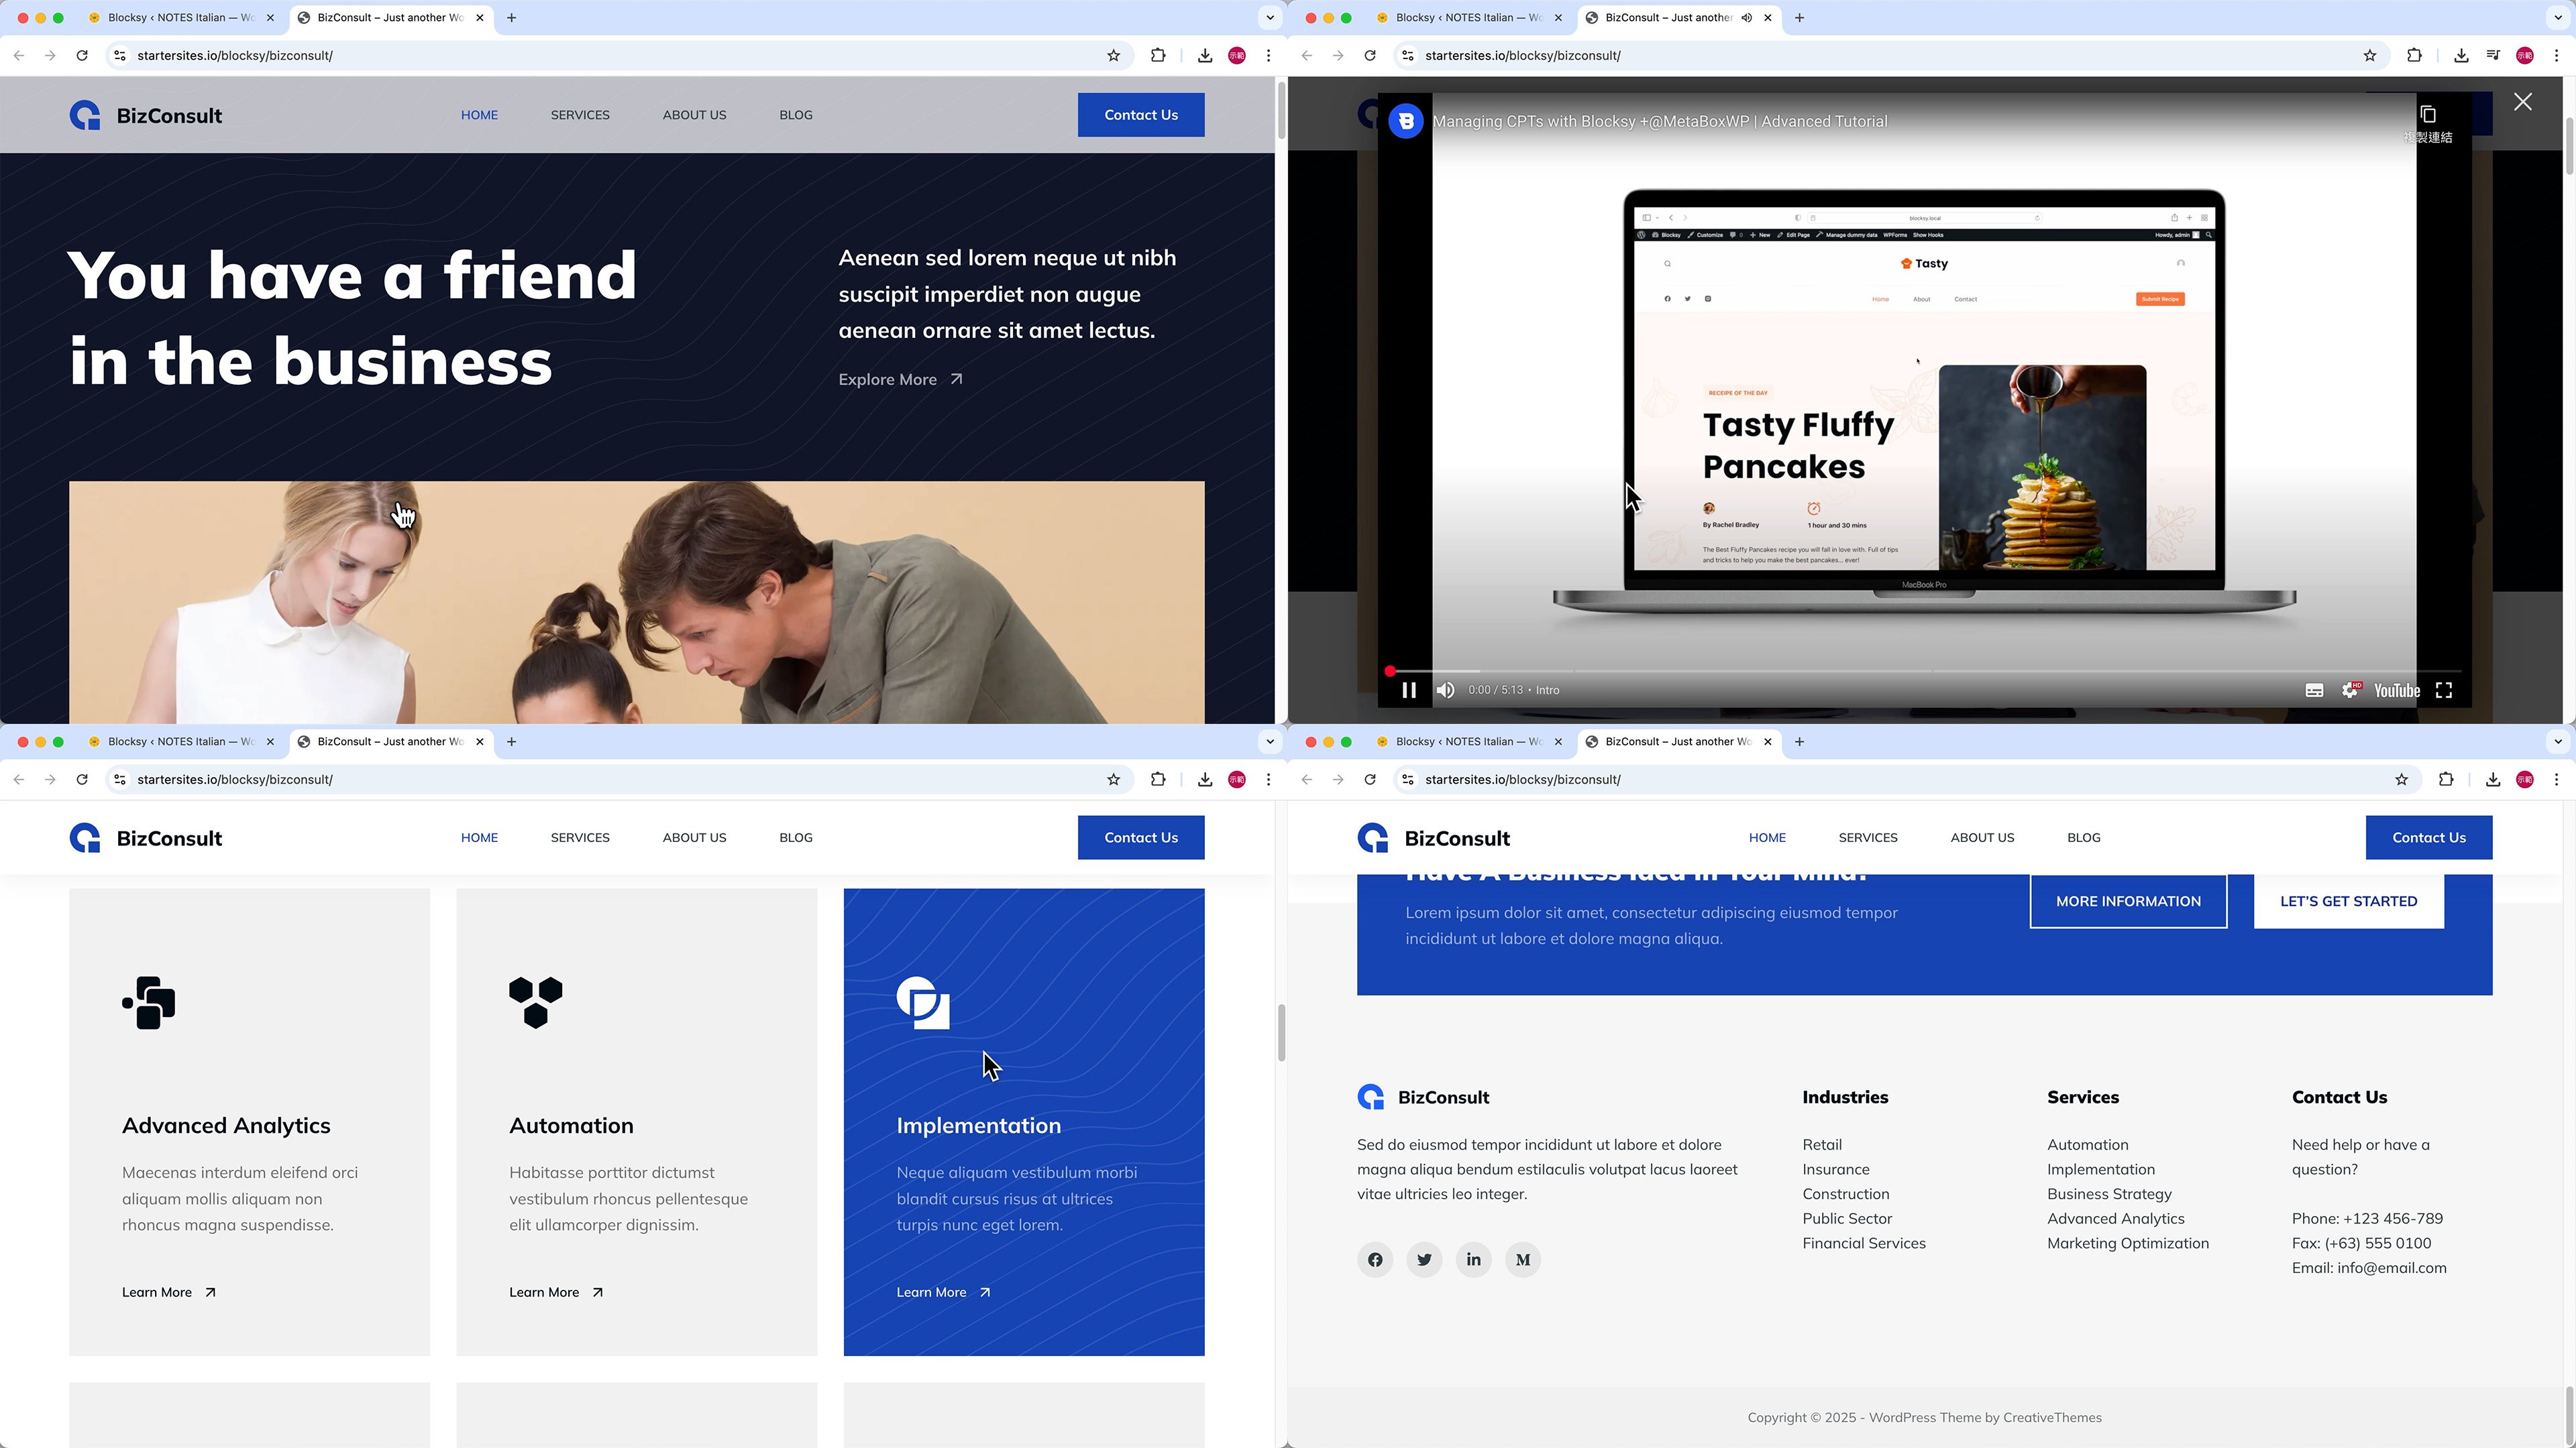Click the video progress bar
This screenshot has height=1448, width=2576.
1900,672
